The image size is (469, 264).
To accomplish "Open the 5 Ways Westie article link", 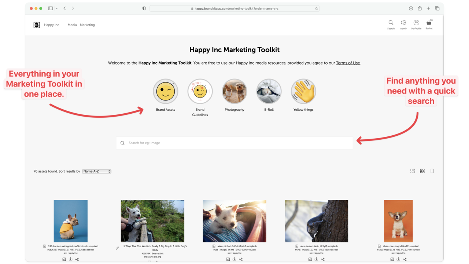I will coord(155,248).
